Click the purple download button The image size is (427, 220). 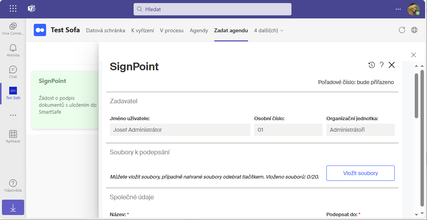(x=13, y=207)
